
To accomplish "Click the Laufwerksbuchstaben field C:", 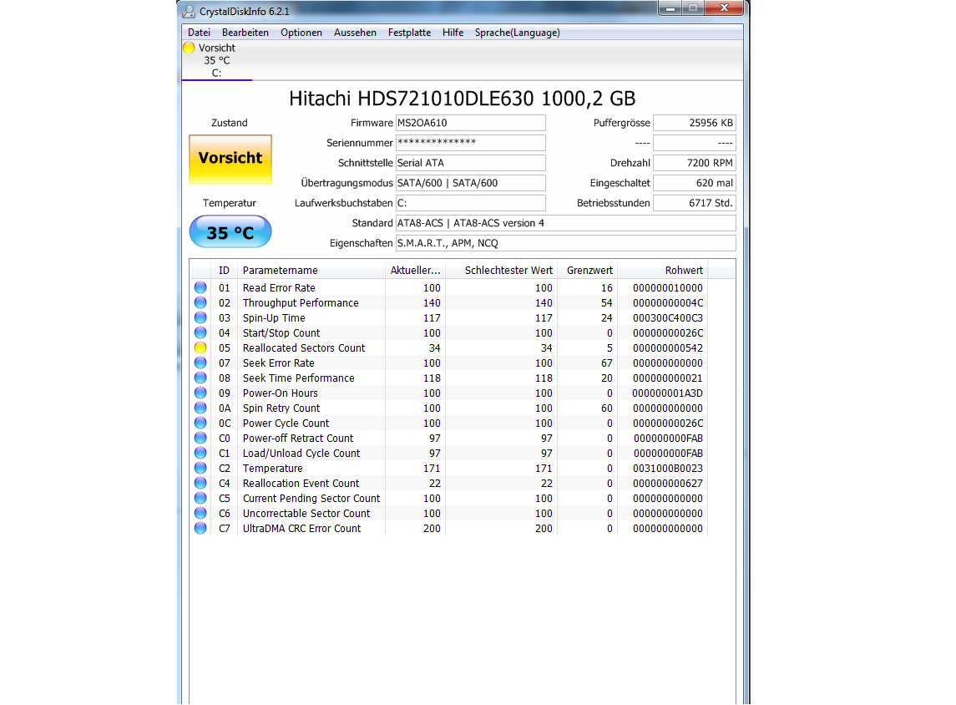I will [x=471, y=203].
